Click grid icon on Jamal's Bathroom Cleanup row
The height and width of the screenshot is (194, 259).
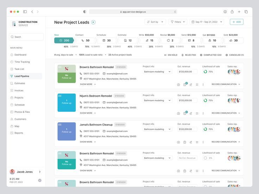pyautogui.click(x=197, y=142)
